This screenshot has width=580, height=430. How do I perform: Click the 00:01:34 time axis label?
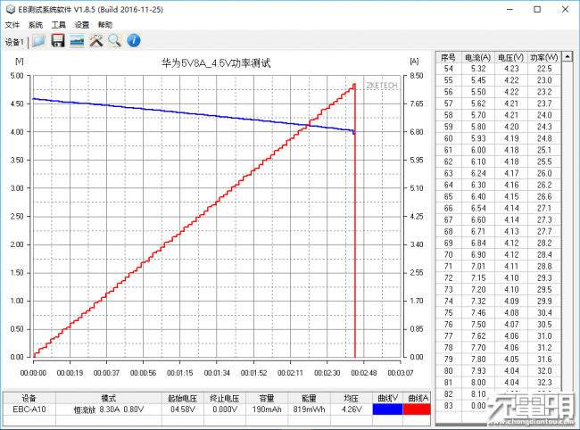click(217, 373)
